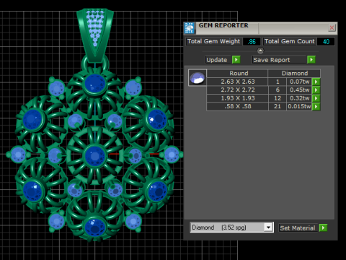Click the green arrow next to Save Report
Viewport: 346px width, 260px height.
[311, 59]
